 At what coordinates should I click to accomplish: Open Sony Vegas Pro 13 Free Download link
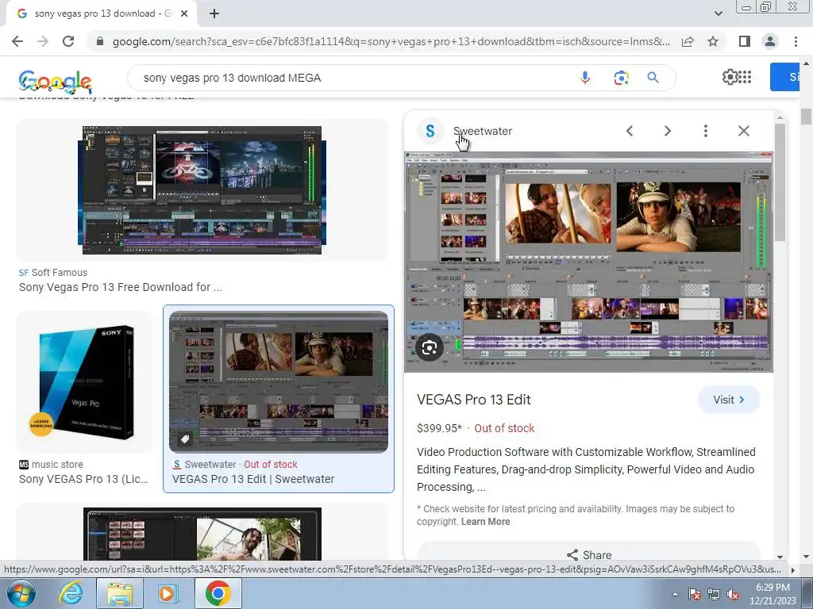point(121,287)
